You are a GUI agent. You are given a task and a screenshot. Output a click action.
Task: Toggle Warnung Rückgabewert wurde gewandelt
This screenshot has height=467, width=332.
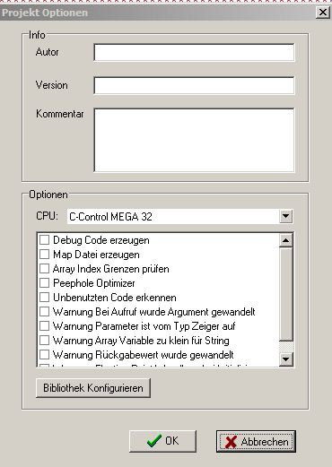click(44, 355)
